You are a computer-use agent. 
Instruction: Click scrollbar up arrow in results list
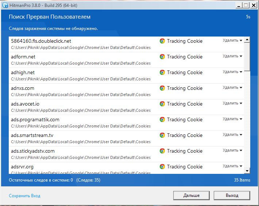point(247,39)
